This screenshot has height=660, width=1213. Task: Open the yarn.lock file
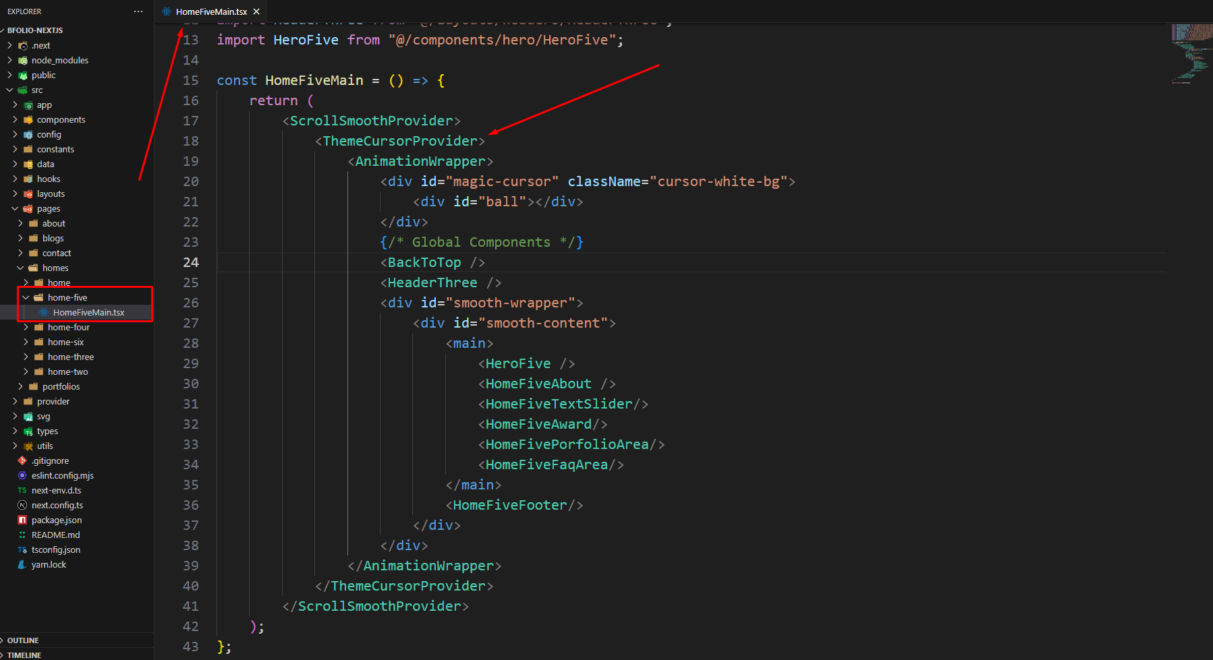point(49,564)
